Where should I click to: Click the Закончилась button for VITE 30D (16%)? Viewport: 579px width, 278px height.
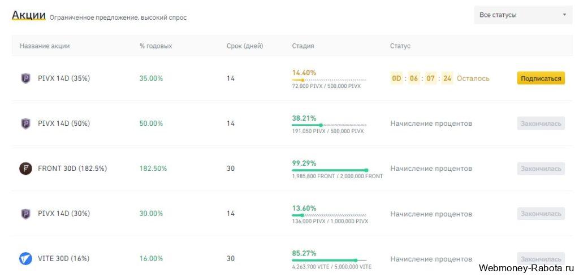coord(541,259)
